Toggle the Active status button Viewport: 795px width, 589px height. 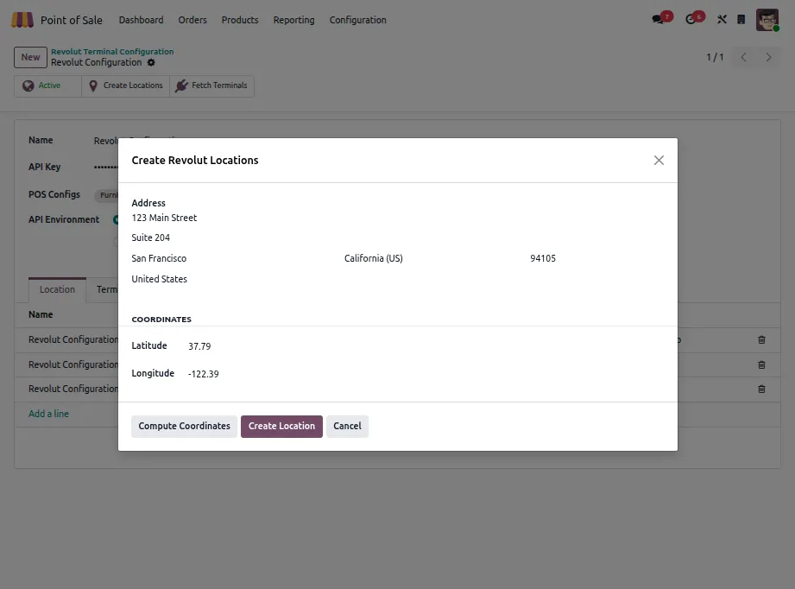point(47,85)
